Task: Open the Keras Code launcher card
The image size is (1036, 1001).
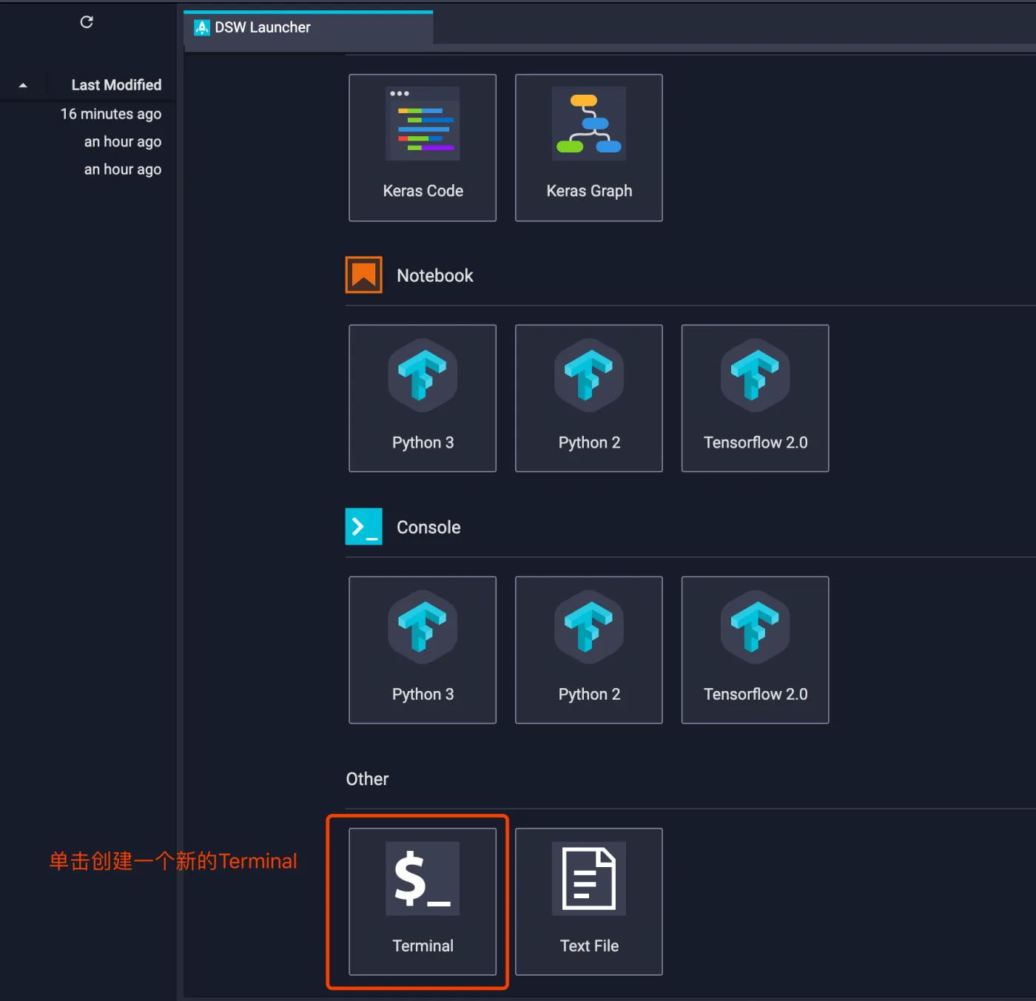Action: click(423, 147)
